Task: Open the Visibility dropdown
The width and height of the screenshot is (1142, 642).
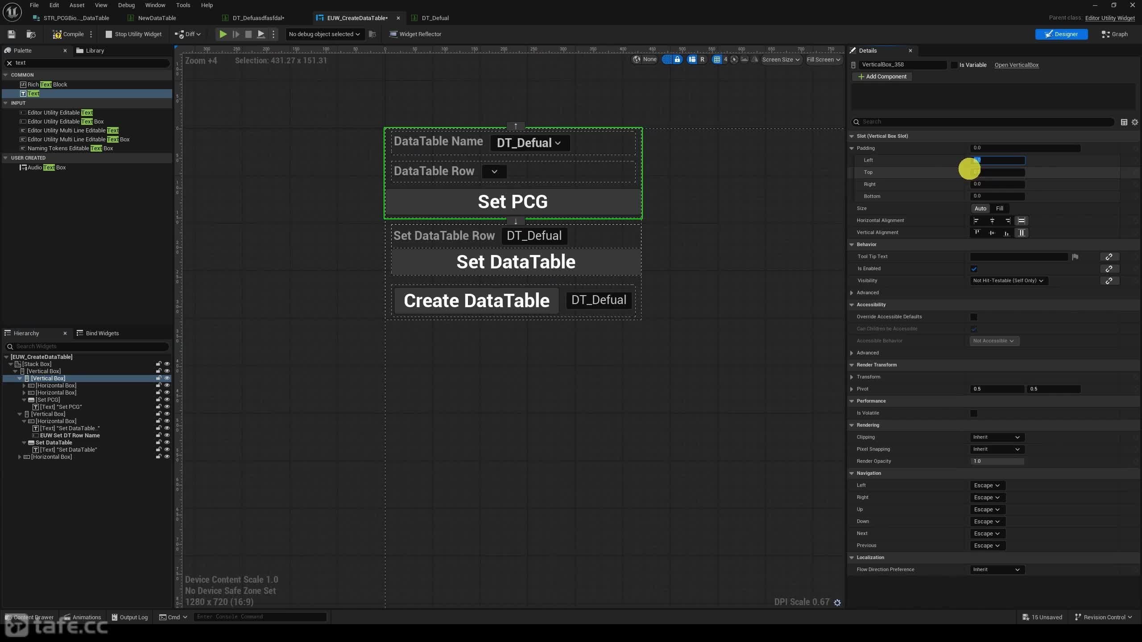Action: [x=1008, y=280]
